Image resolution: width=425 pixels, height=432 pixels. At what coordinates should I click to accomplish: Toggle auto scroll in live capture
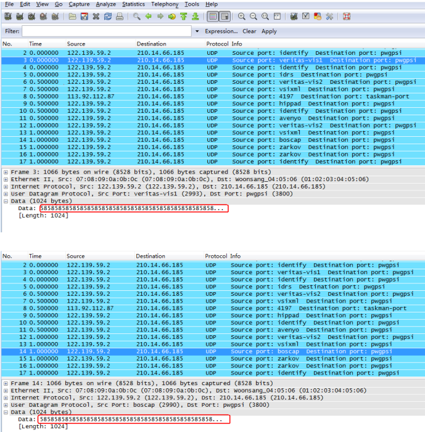click(225, 17)
